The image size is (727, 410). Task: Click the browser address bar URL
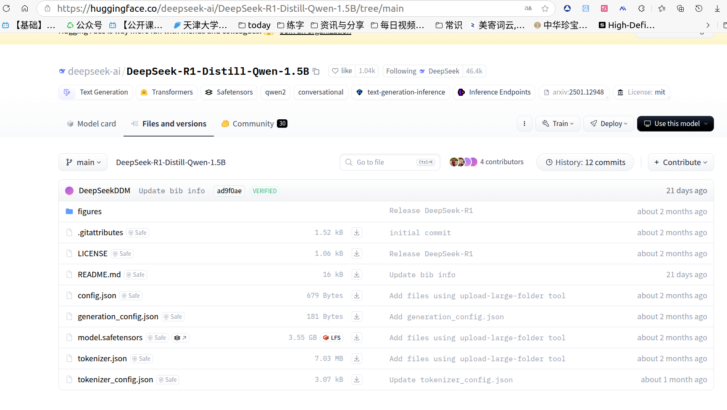(x=230, y=8)
